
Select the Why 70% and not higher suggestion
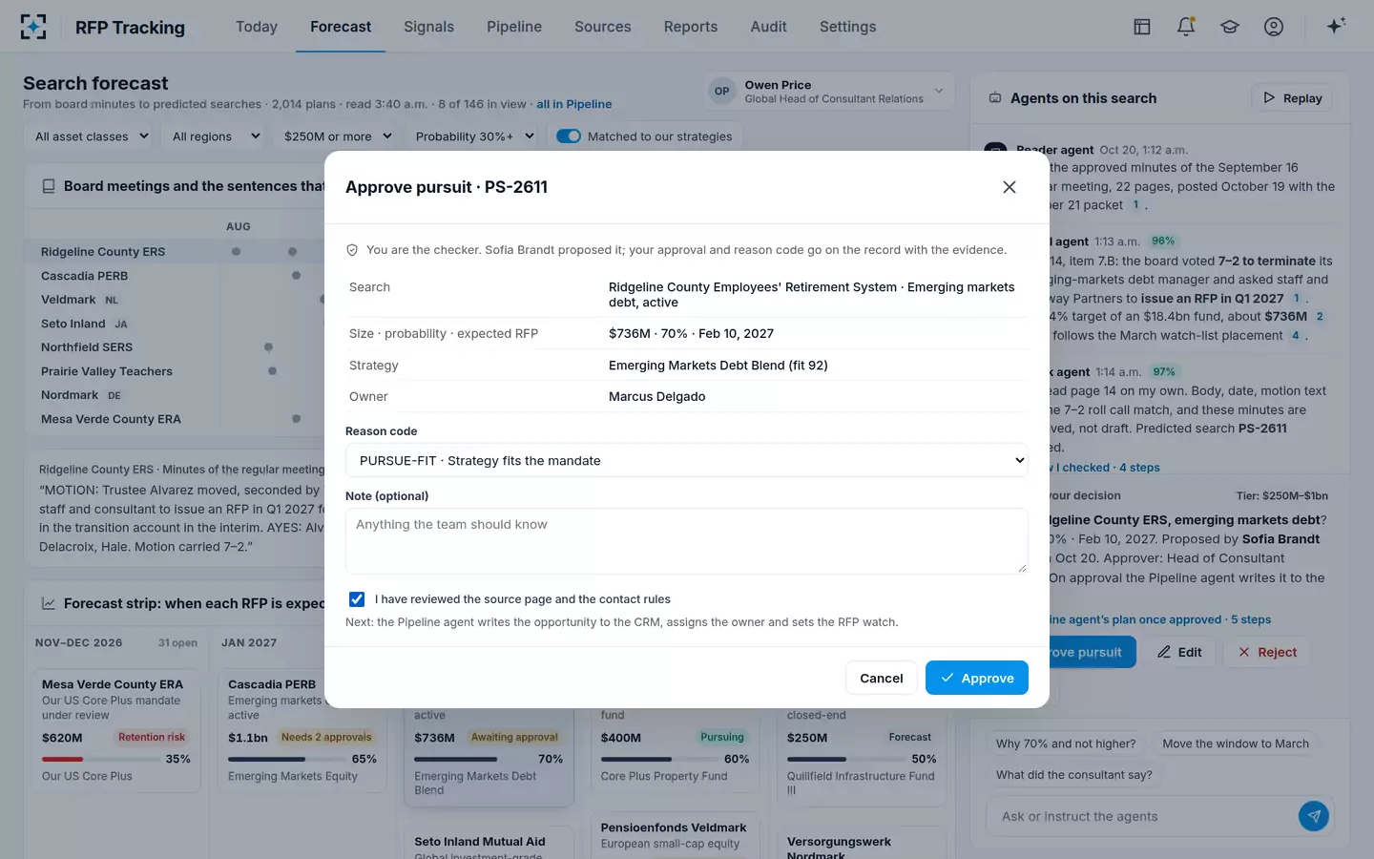coord(1066,744)
